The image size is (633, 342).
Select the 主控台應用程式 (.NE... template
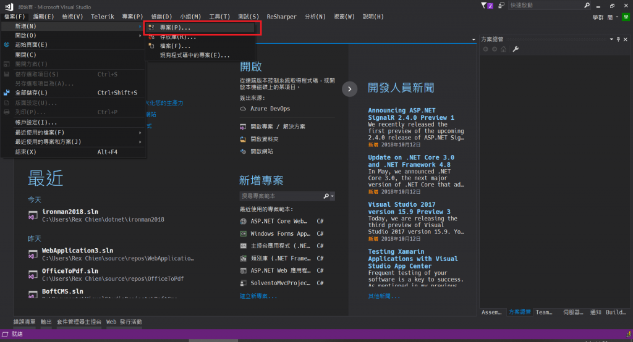(281, 246)
